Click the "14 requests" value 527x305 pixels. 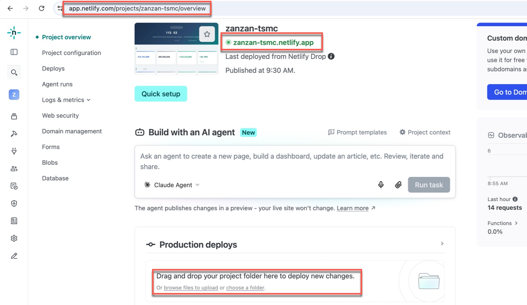[x=505, y=208]
